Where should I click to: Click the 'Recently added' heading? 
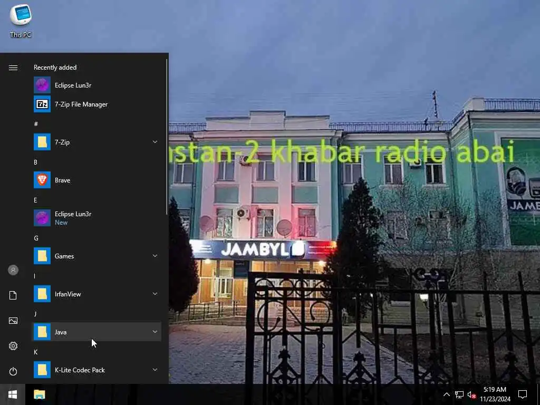click(55, 67)
